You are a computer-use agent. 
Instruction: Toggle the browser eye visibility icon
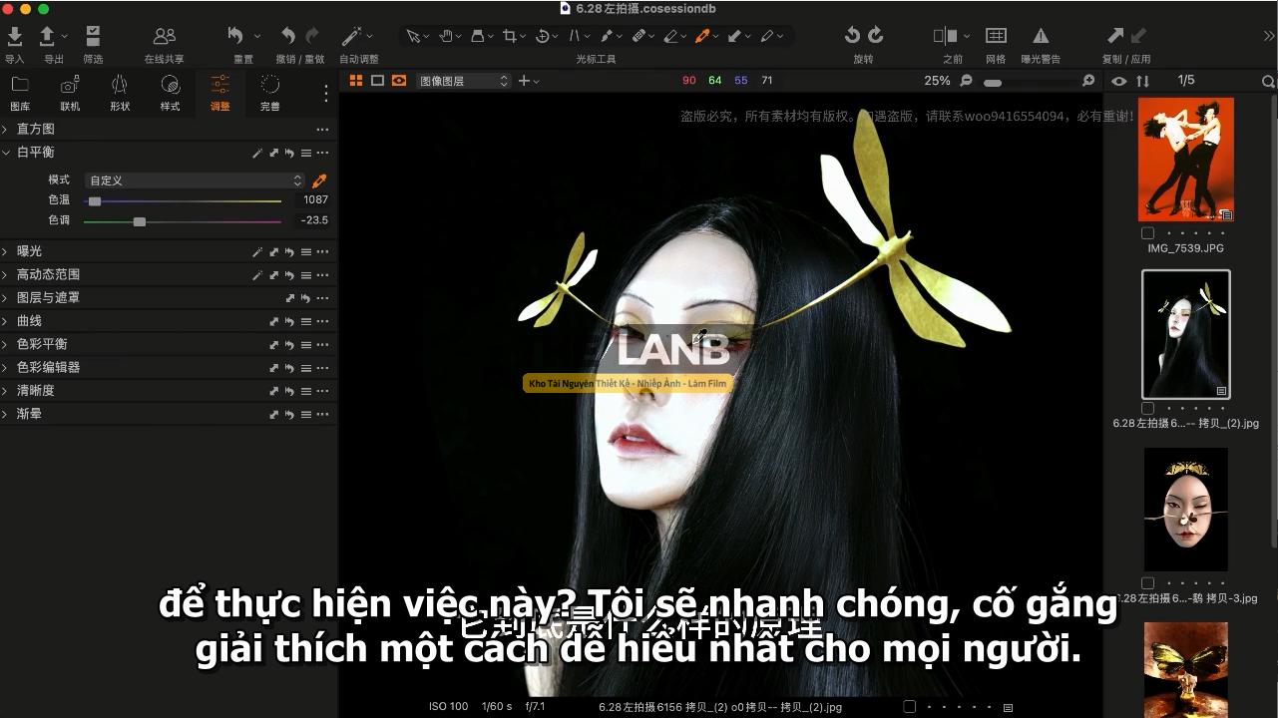pos(1118,81)
